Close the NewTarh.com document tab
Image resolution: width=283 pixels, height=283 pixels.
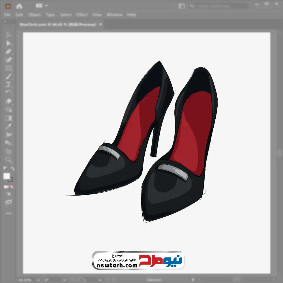pyautogui.click(x=100, y=25)
